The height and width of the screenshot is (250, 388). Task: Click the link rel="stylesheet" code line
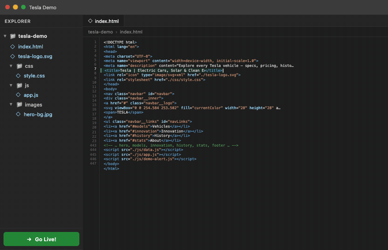click(154, 80)
